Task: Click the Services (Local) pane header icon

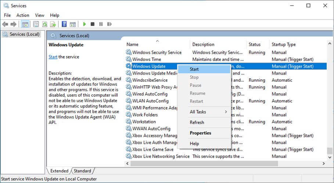Action: 53,36
